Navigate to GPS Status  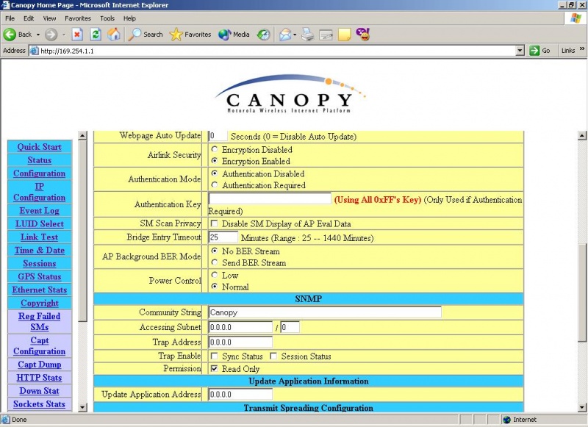(x=39, y=277)
